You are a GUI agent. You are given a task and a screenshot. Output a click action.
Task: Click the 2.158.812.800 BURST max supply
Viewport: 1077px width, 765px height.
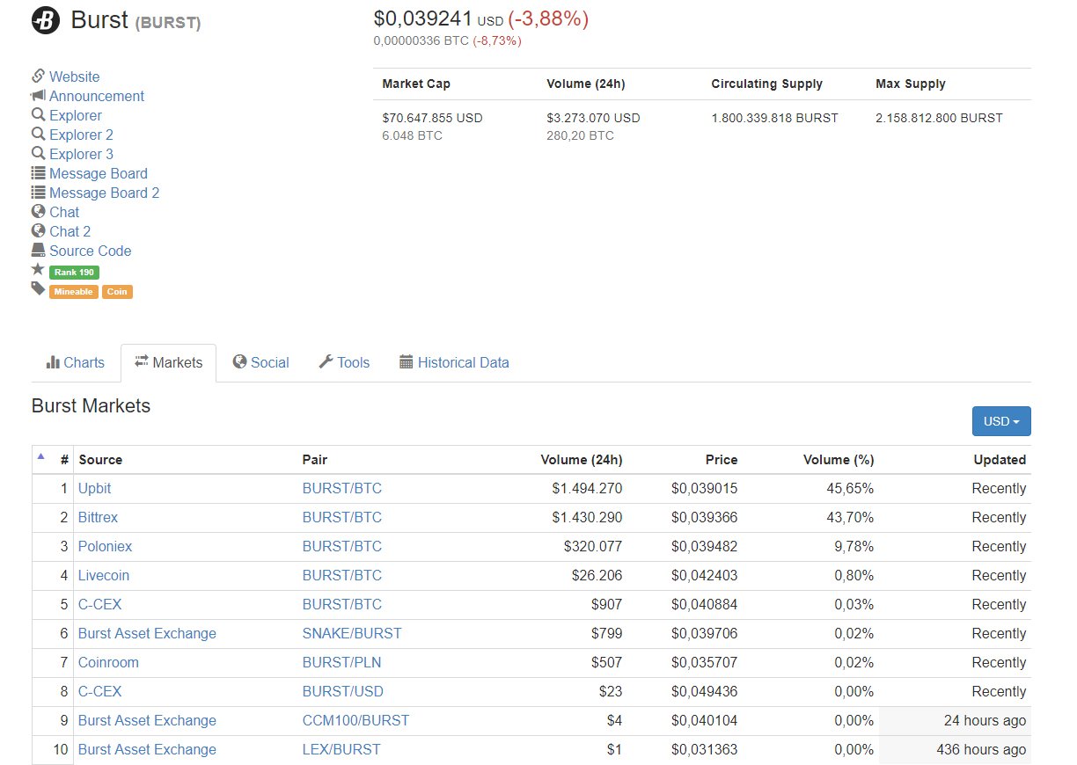[939, 118]
